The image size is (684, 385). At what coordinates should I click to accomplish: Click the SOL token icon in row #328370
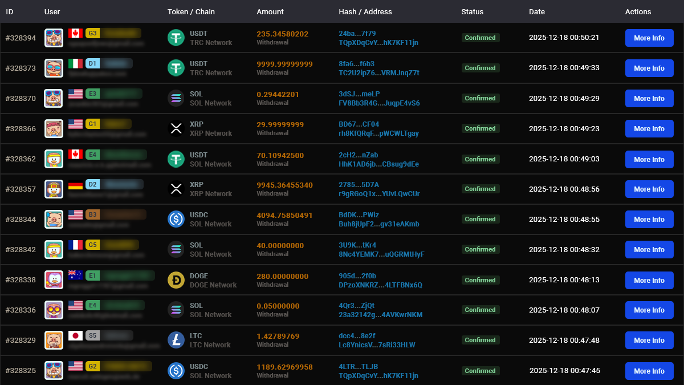[x=176, y=98]
